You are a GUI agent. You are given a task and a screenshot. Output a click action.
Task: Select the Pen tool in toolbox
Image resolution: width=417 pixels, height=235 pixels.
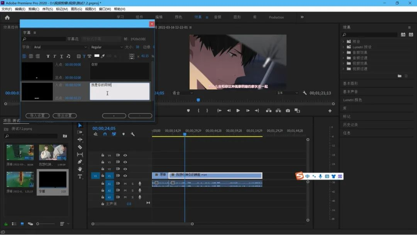pyautogui.click(x=80, y=162)
